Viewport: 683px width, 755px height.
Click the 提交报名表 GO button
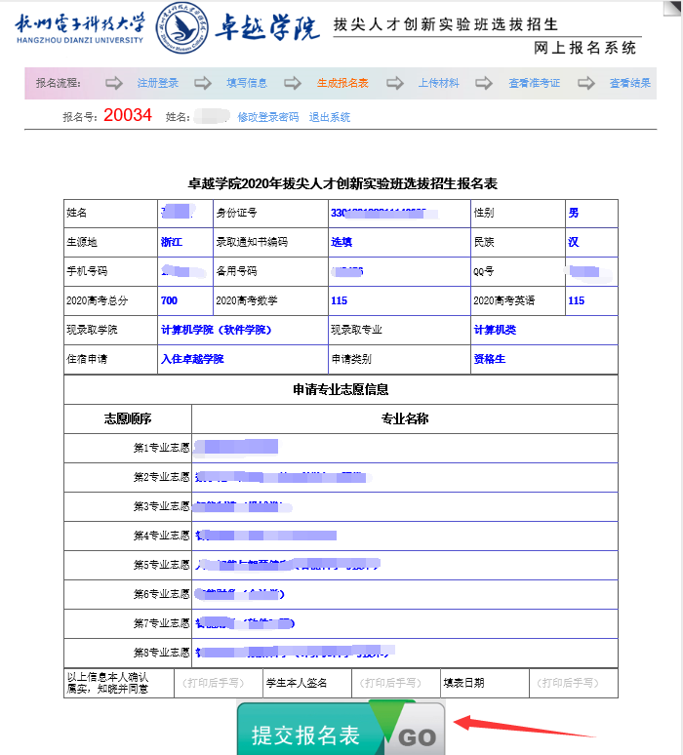click(341, 728)
